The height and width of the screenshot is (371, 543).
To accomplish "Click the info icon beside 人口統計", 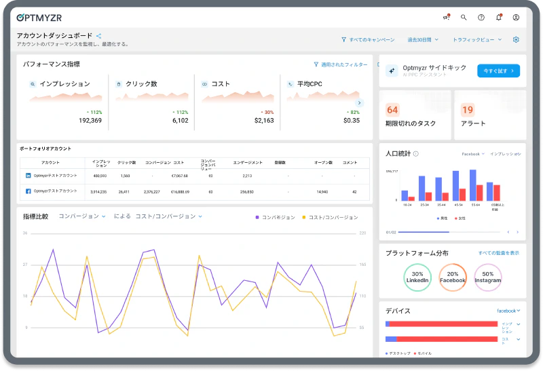I will [416, 154].
